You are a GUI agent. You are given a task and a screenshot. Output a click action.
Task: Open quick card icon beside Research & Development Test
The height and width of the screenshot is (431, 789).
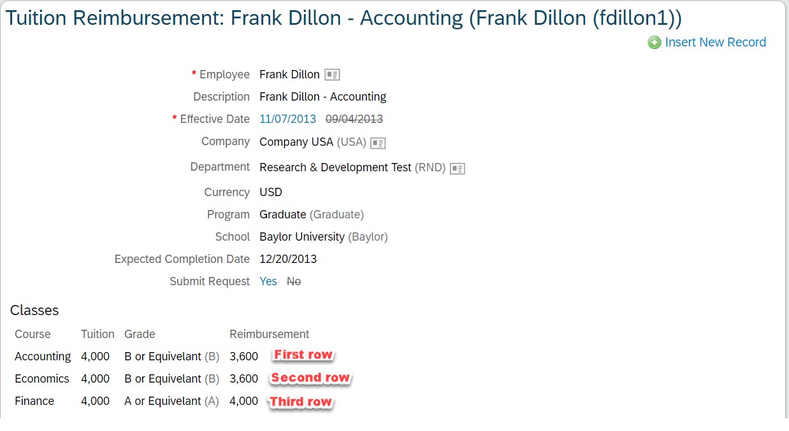click(458, 169)
